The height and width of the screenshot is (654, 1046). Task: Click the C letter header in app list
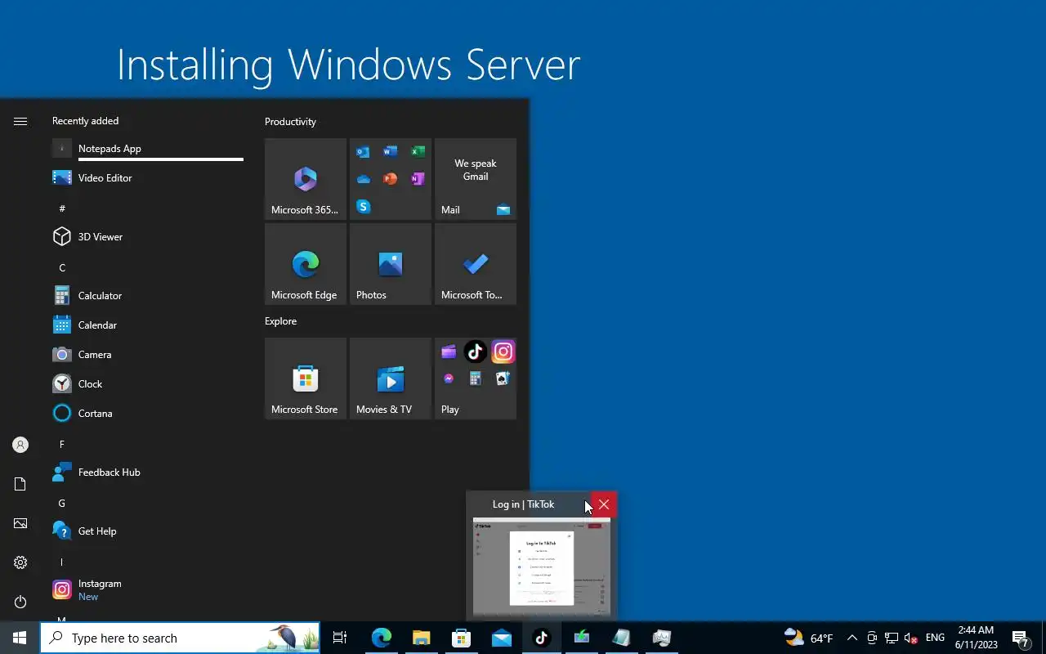[62, 267]
